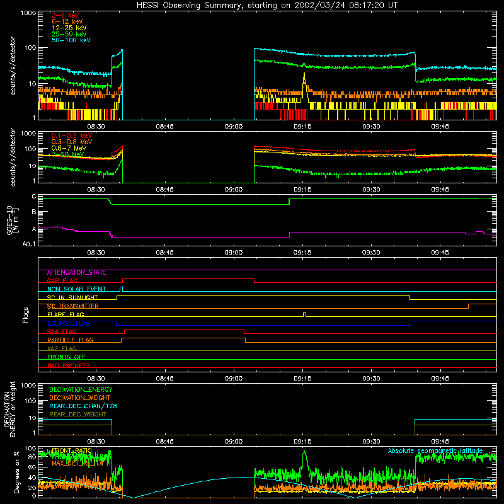Click the PARTICLE_FLAG label
Screen dimensions: 504x504
click(71, 340)
